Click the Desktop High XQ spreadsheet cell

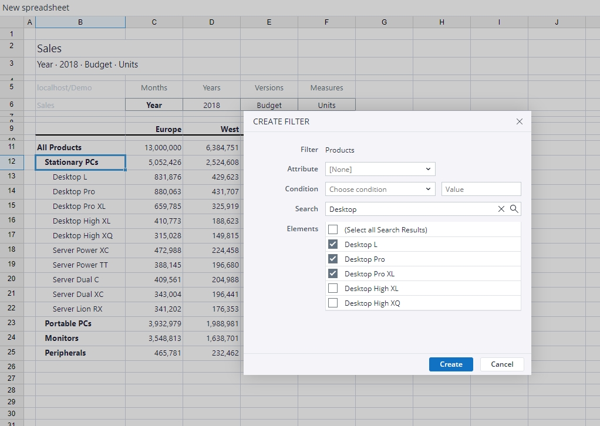tap(80, 235)
